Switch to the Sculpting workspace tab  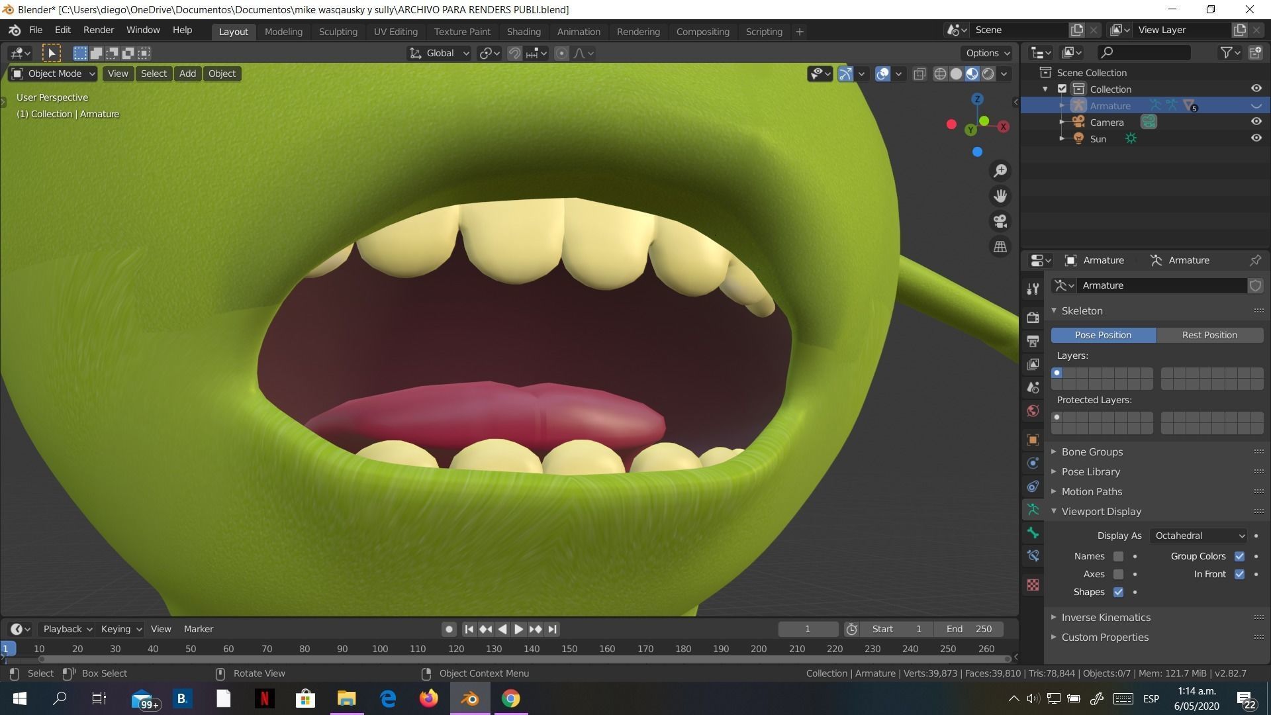coord(338,31)
